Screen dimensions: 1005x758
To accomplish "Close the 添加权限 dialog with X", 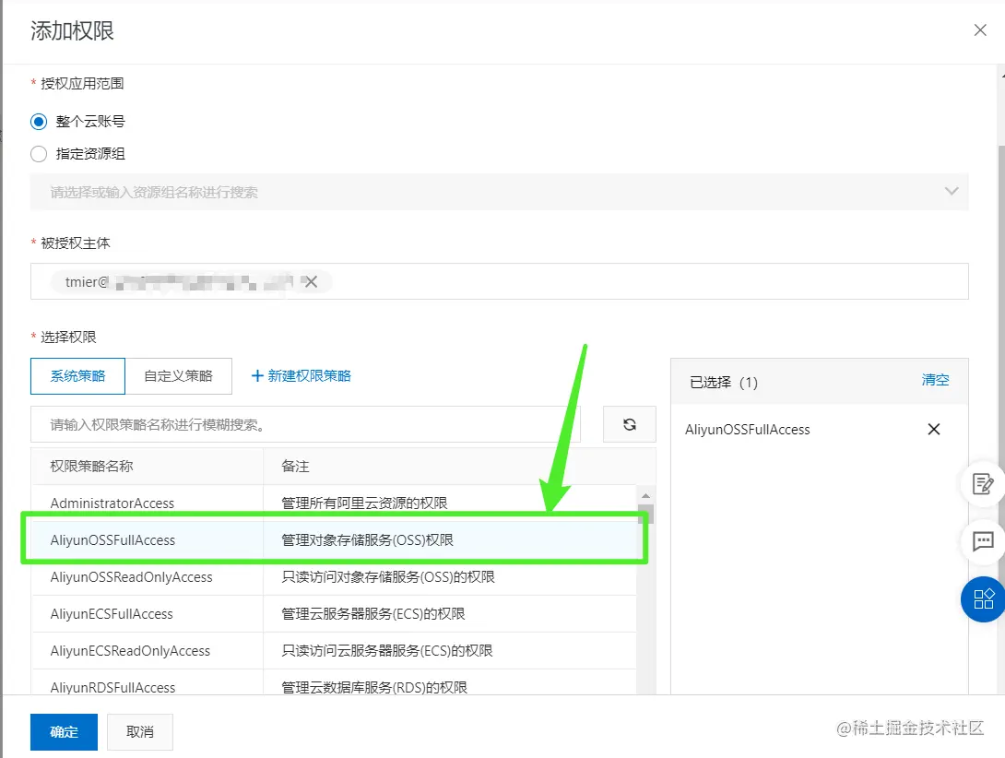I will click(x=980, y=30).
